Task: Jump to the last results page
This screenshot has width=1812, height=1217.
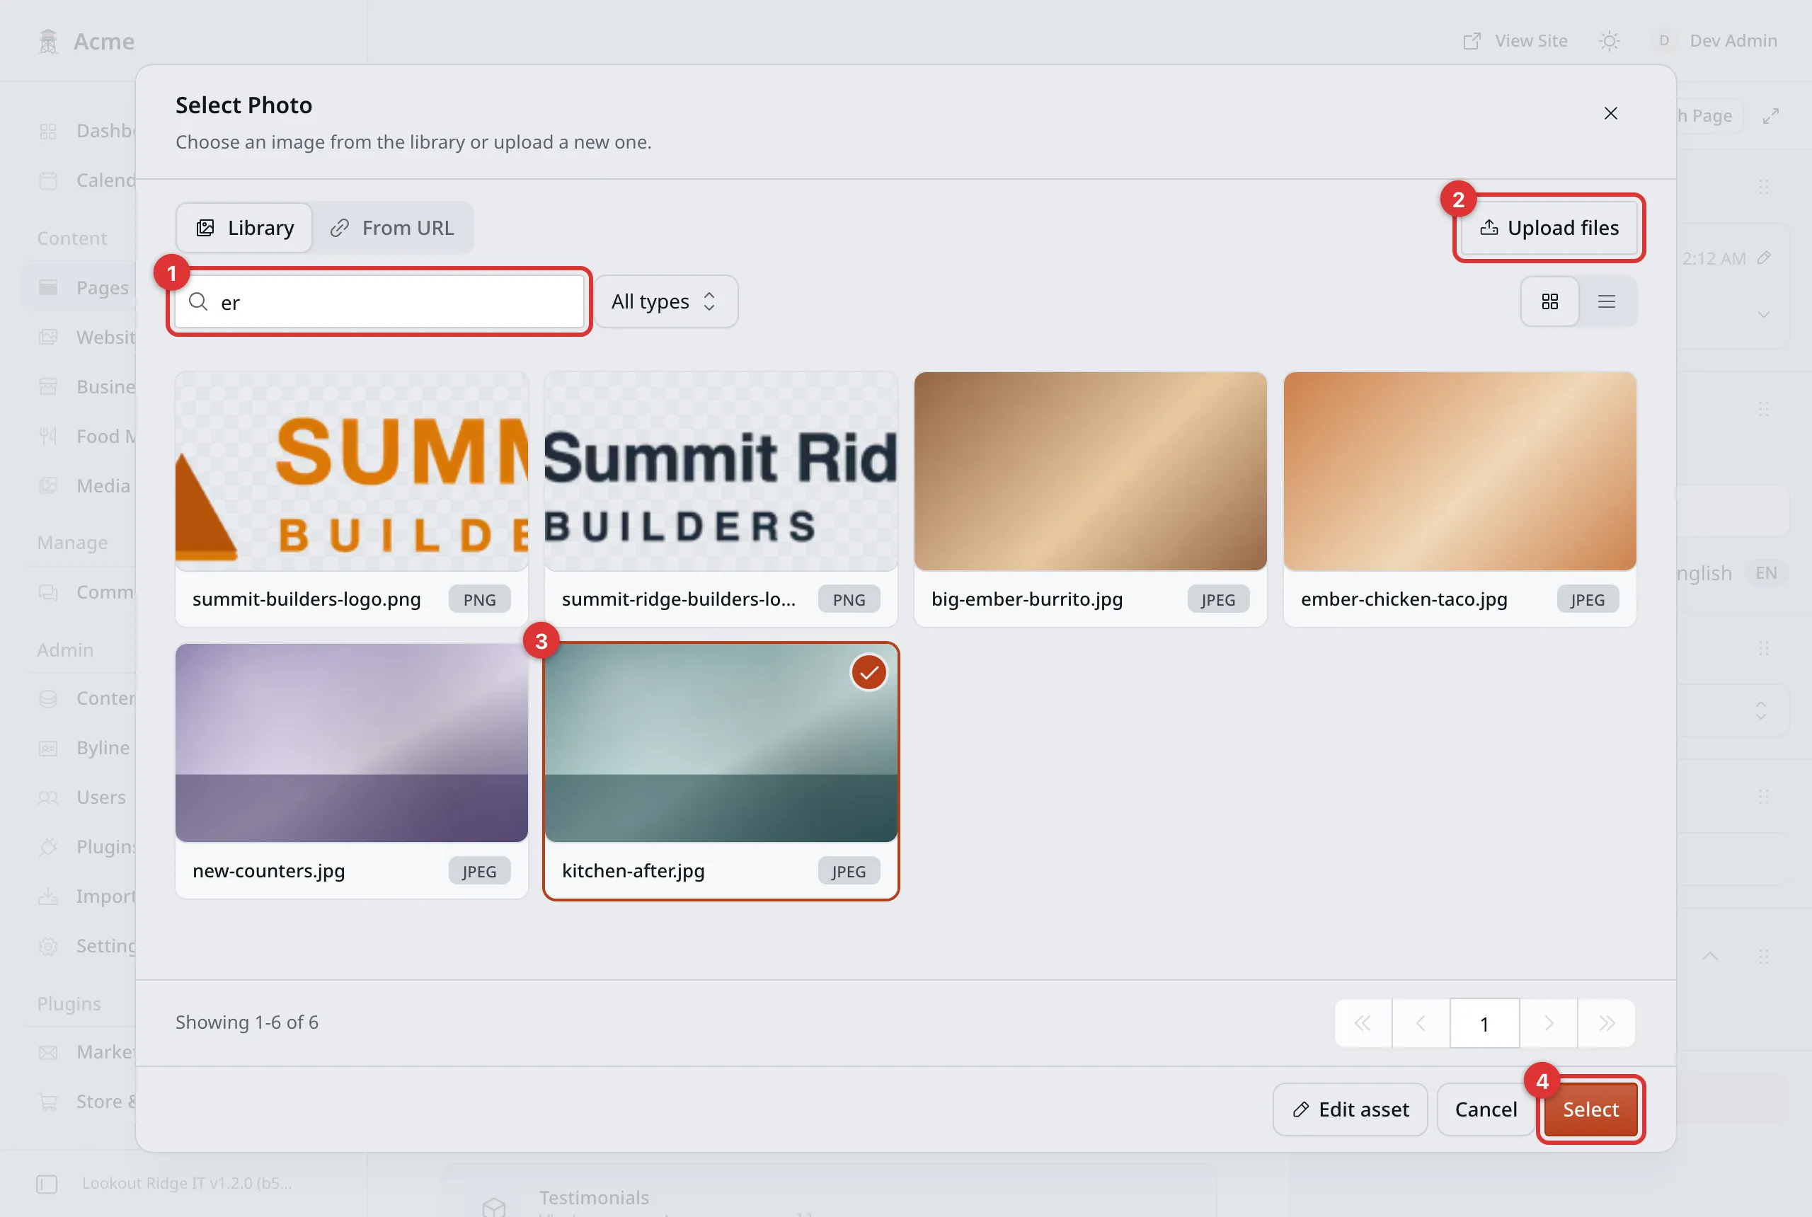Action: (1607, 1023)
